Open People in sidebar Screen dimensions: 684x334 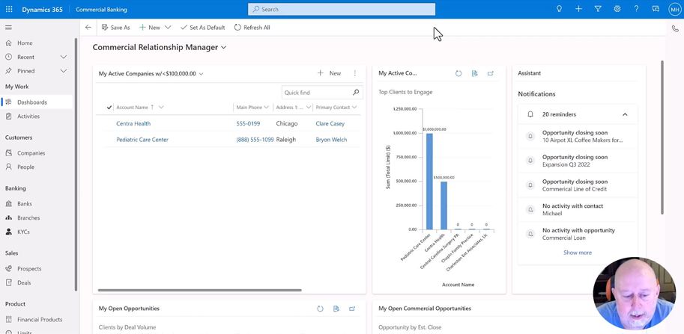click(25, 167)
